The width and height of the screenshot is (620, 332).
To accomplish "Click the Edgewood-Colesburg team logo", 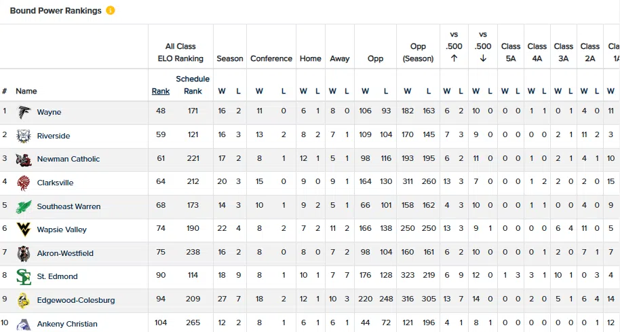I will 24,300.
